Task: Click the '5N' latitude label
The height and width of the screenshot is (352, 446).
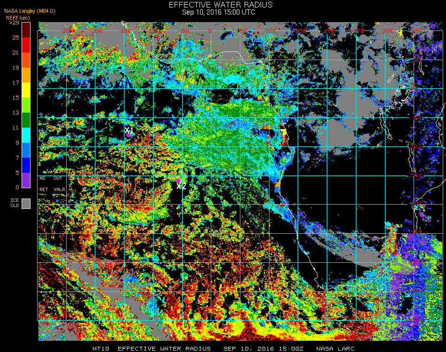Action: pos(417,60)
